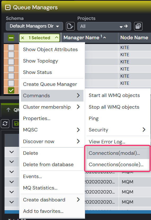
Task: Click the green save icon
Action: (x=16, y=124)
